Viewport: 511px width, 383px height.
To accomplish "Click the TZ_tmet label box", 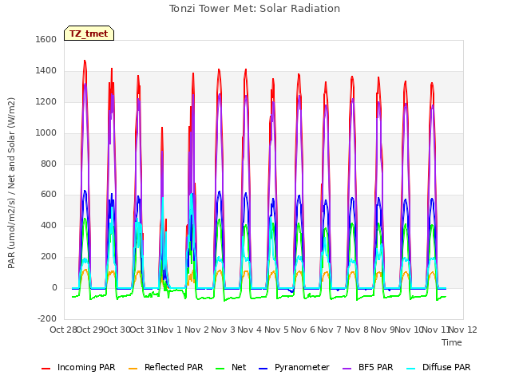I will coord(89,34).
